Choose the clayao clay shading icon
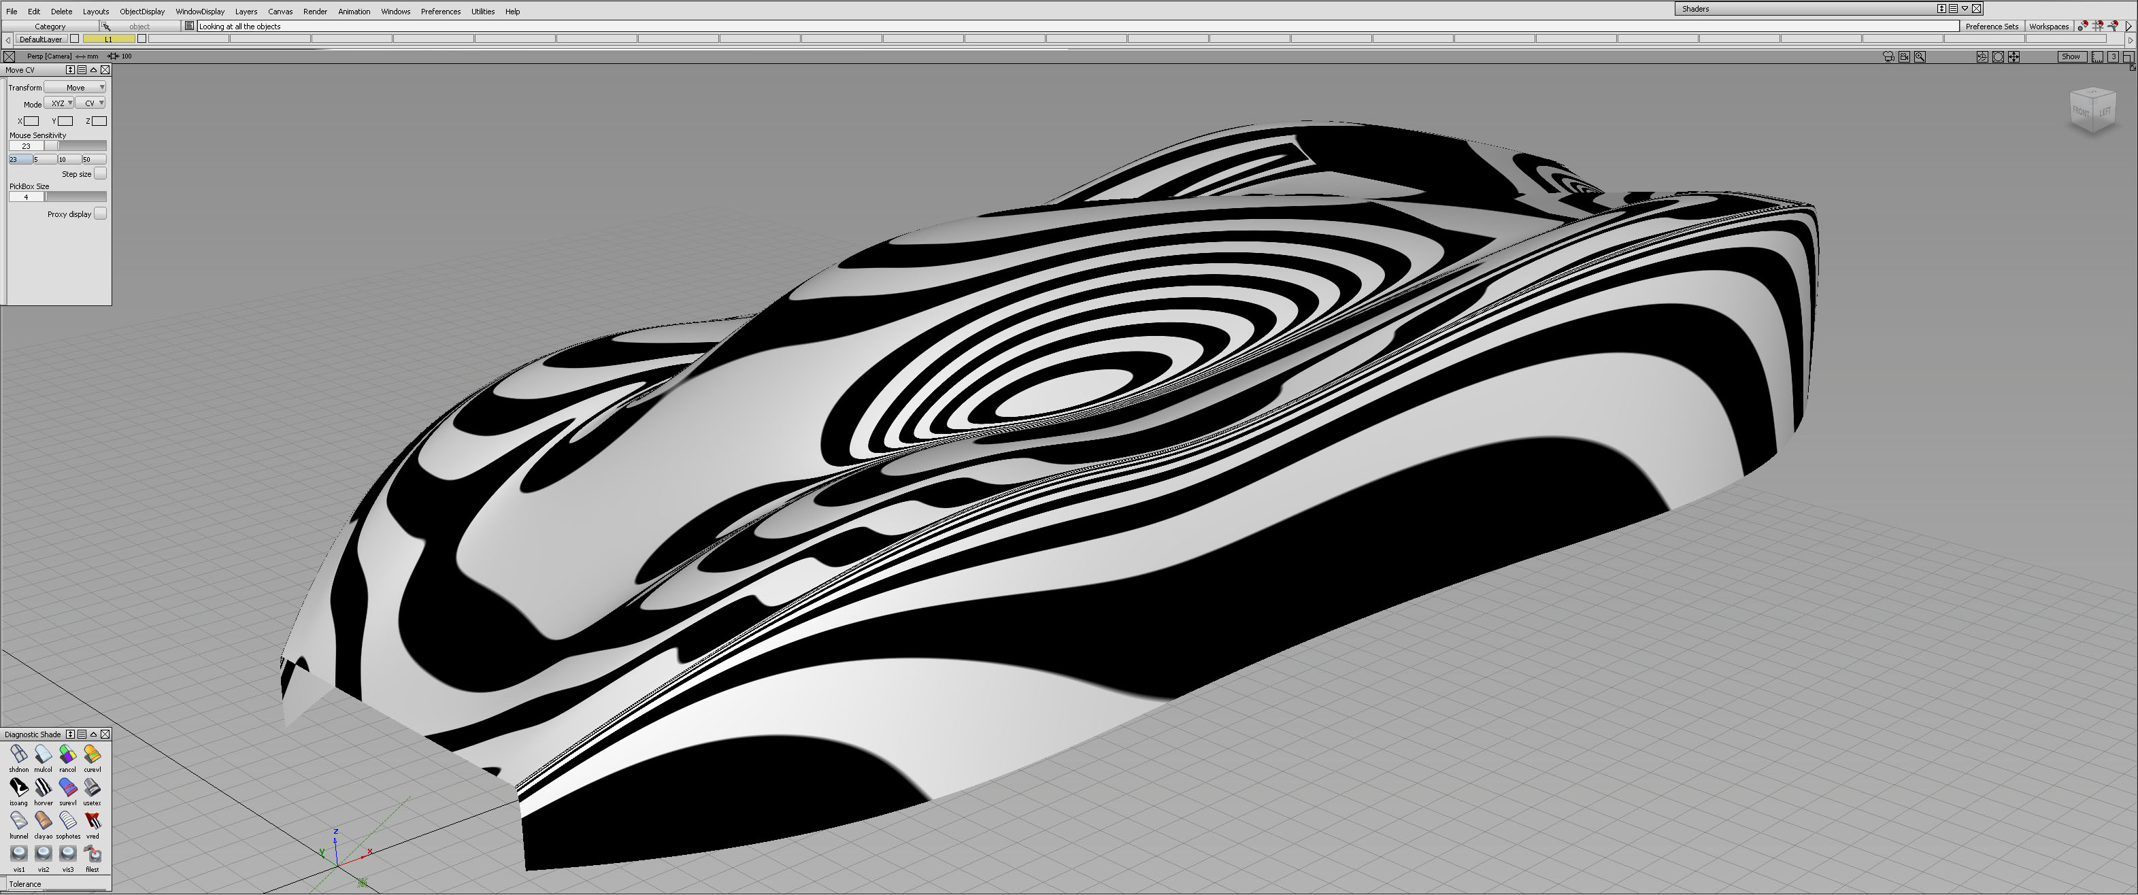Screen dimensions: 2138x895 43,820
